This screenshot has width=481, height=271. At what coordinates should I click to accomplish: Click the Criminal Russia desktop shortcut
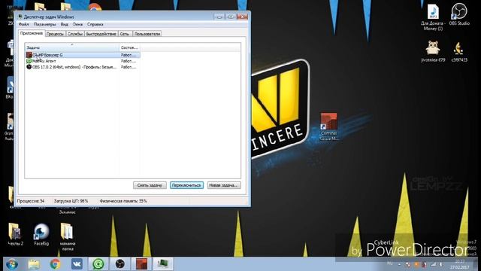point(328,126)
